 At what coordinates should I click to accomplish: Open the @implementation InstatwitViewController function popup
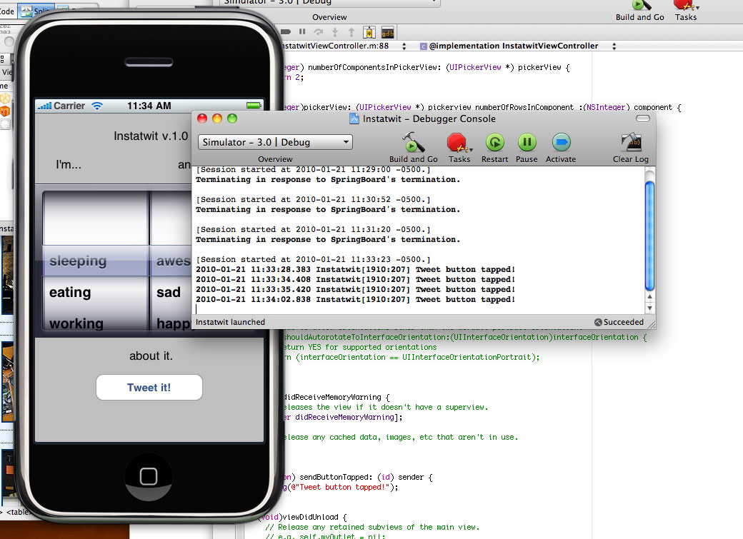tap(513, 46)
